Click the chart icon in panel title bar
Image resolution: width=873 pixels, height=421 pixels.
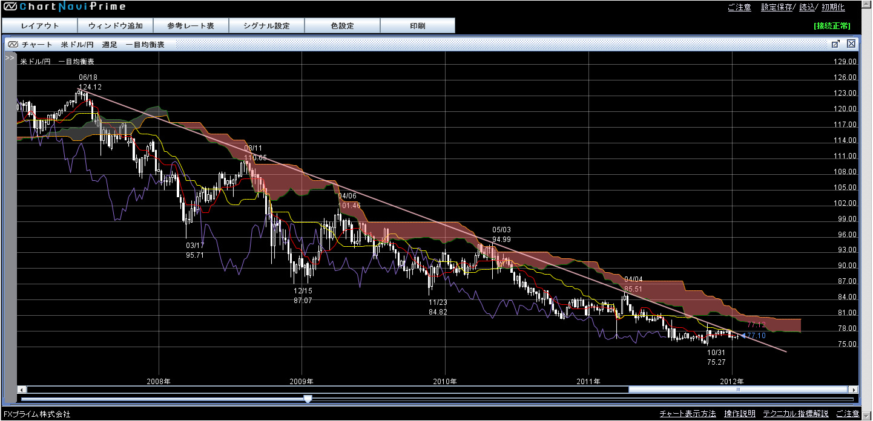tap(13, 44)
